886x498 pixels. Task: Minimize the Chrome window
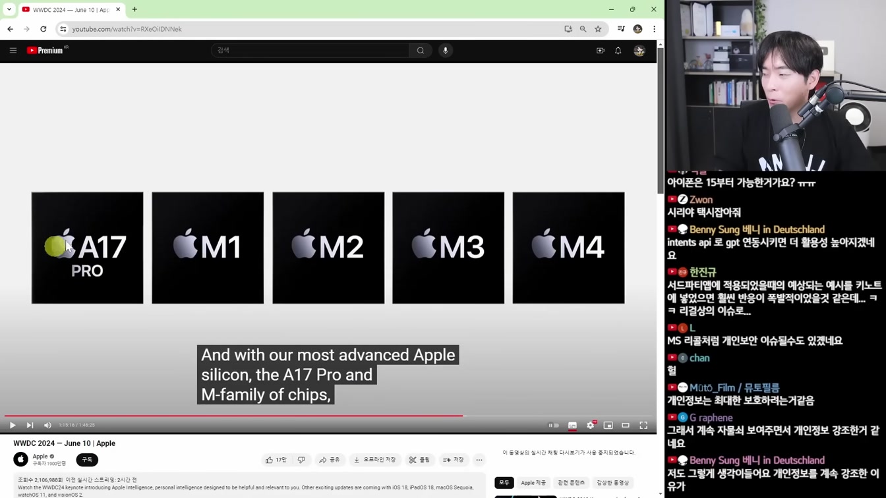pos(611,9)
